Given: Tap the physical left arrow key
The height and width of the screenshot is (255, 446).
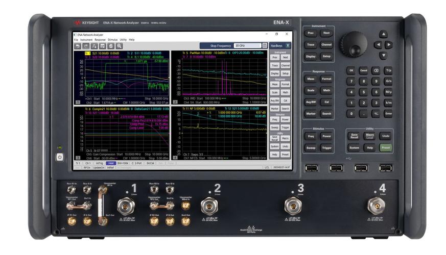Looking at the screenshot, I should click(x=378, y=44).
